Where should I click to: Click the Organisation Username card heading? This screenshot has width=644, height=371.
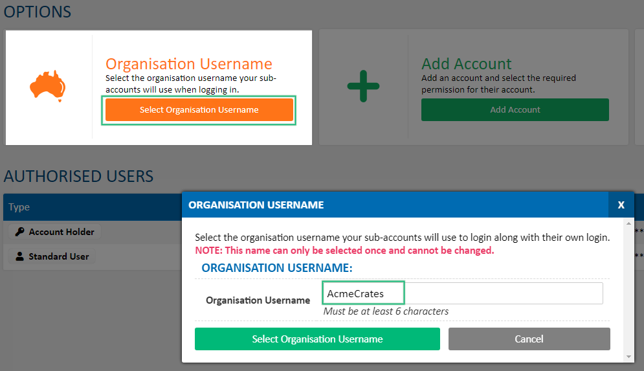point(189,63)
